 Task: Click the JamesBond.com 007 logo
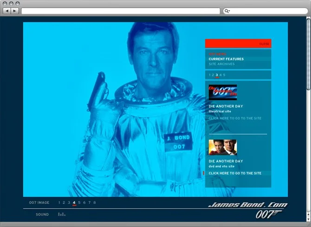click(x=248, y=210)
